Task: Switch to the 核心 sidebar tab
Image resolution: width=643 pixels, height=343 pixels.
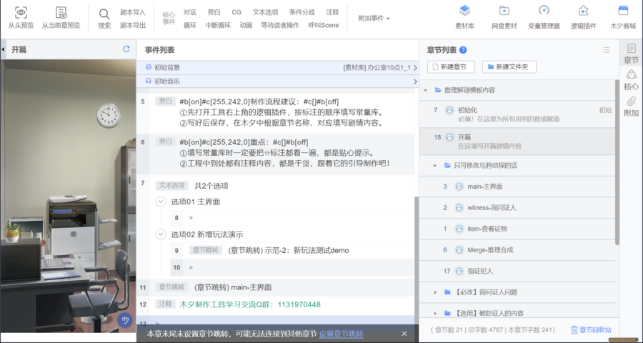Action: click(x=631, y=79)
